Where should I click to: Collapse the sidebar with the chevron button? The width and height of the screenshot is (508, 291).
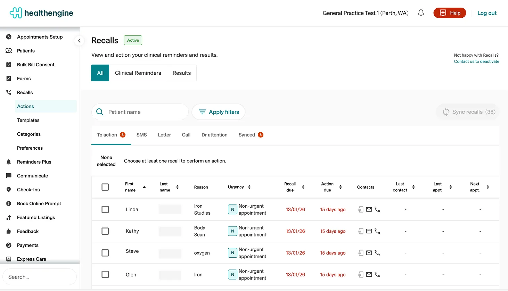[79, 41]
